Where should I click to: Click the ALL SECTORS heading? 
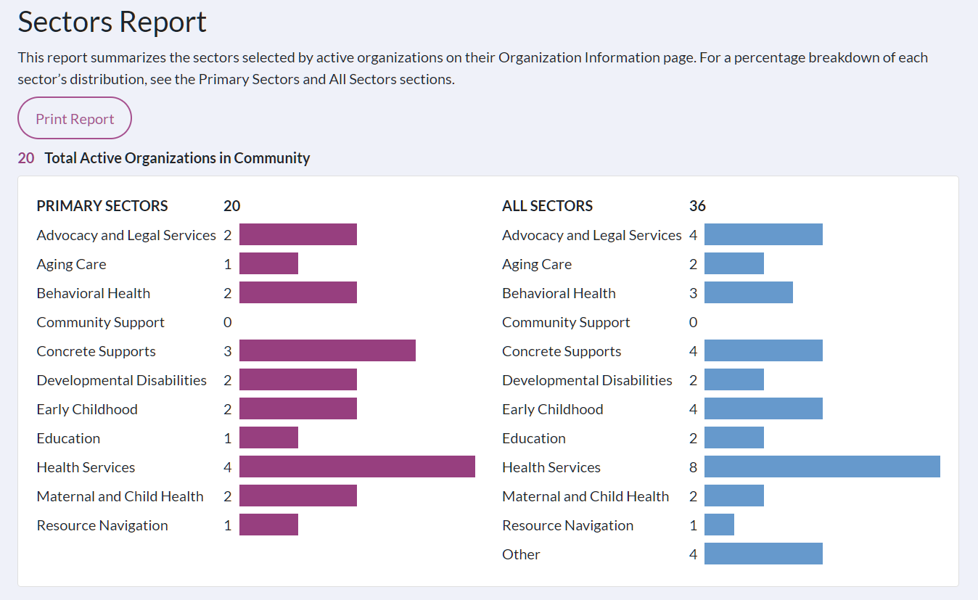click(x=547, y=206)
